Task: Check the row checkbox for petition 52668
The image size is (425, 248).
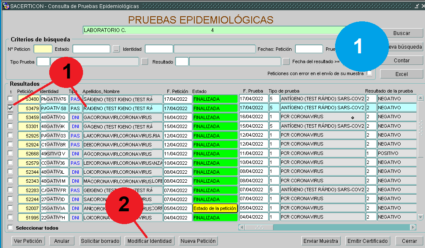Action: point(10,153)
